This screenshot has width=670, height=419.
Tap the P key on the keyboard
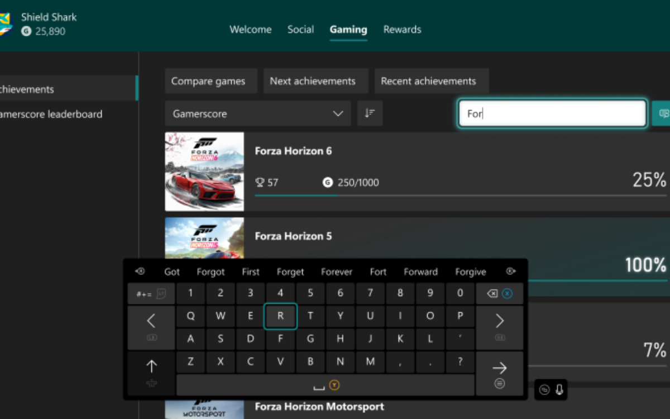coord(460,316)
